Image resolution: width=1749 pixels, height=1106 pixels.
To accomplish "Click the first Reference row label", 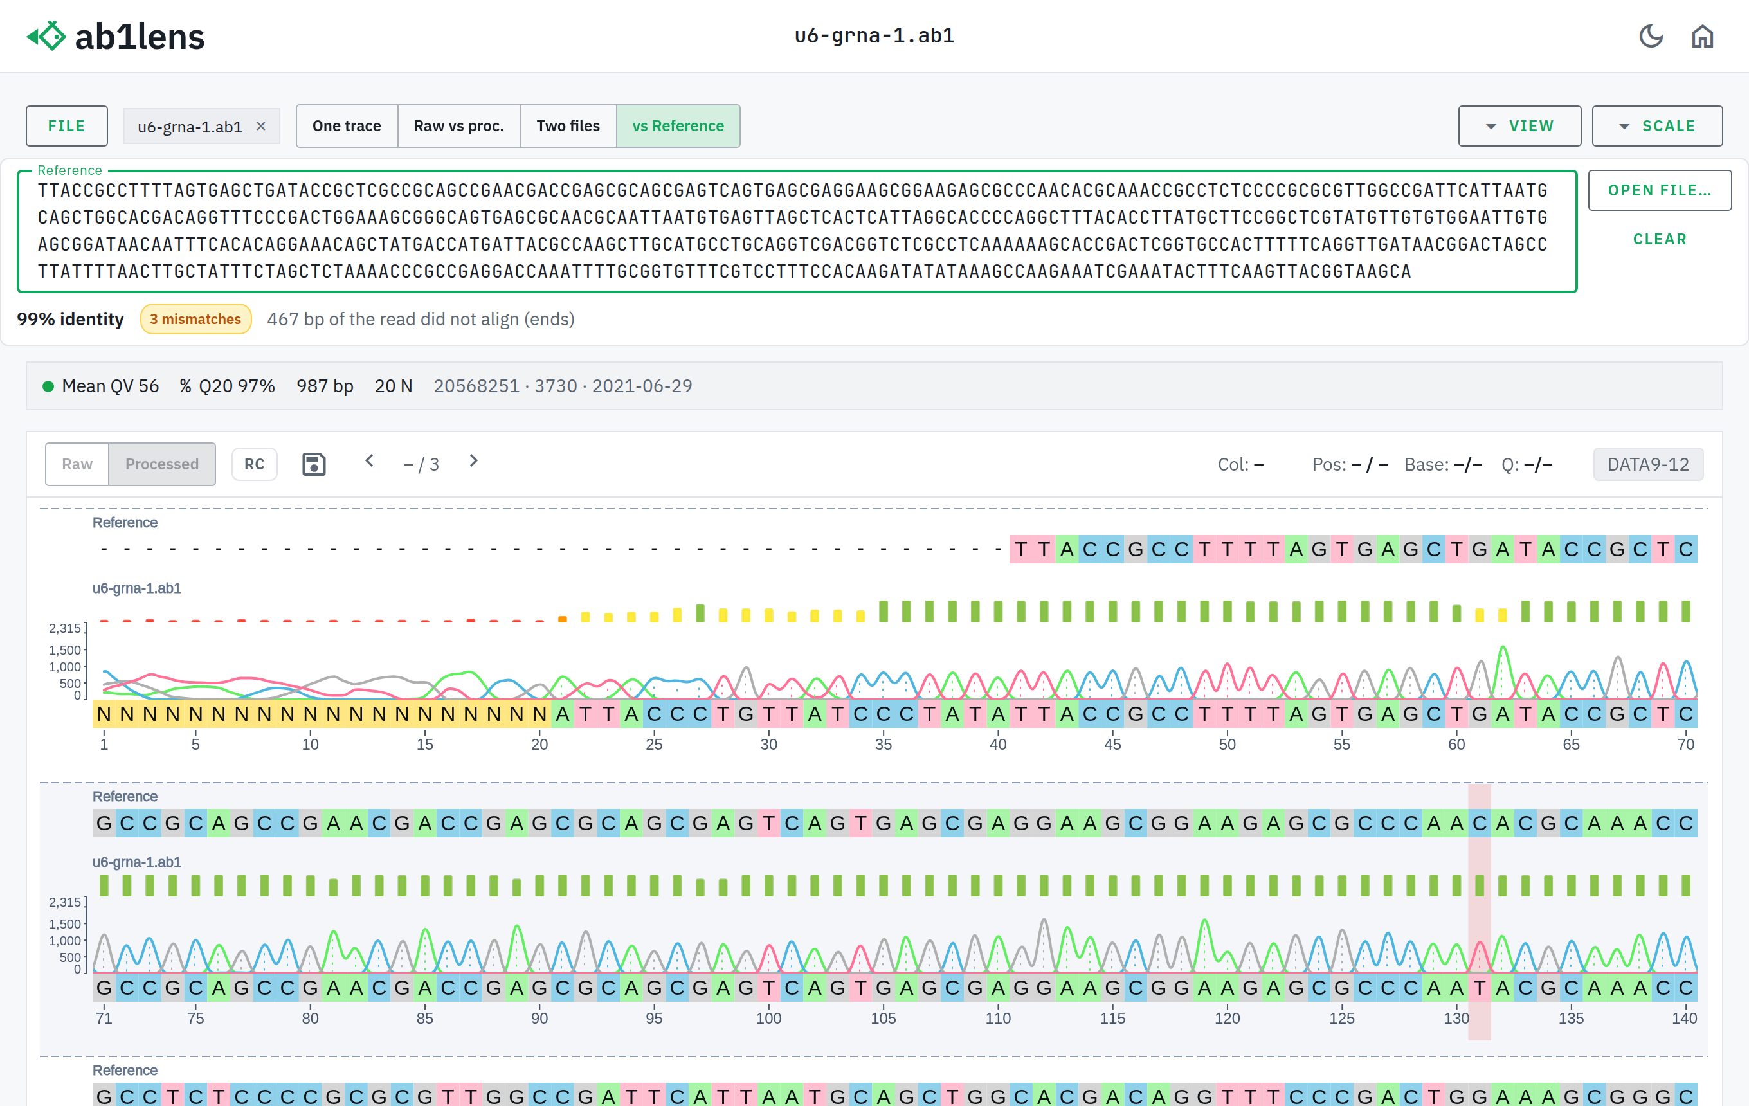I will (x=125, y=522).
